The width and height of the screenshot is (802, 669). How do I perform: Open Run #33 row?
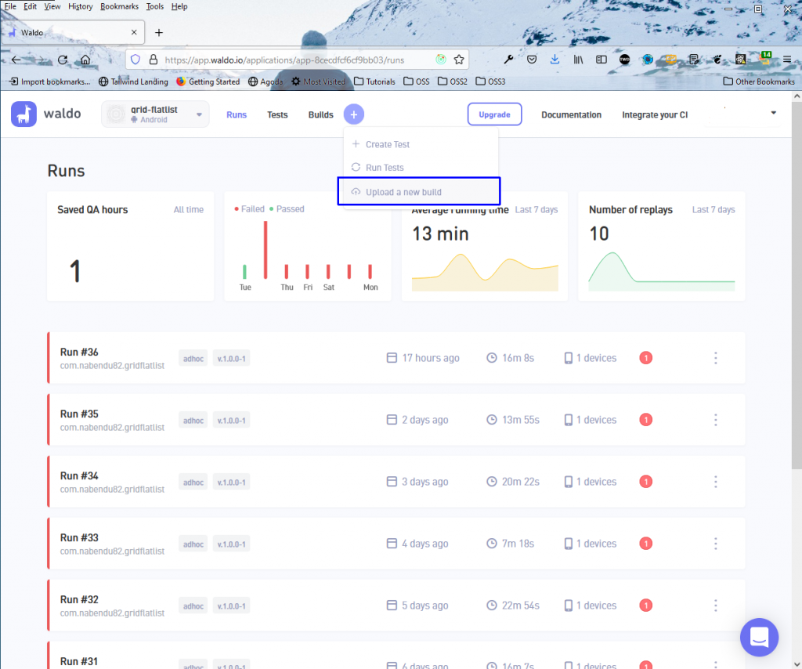396,544
